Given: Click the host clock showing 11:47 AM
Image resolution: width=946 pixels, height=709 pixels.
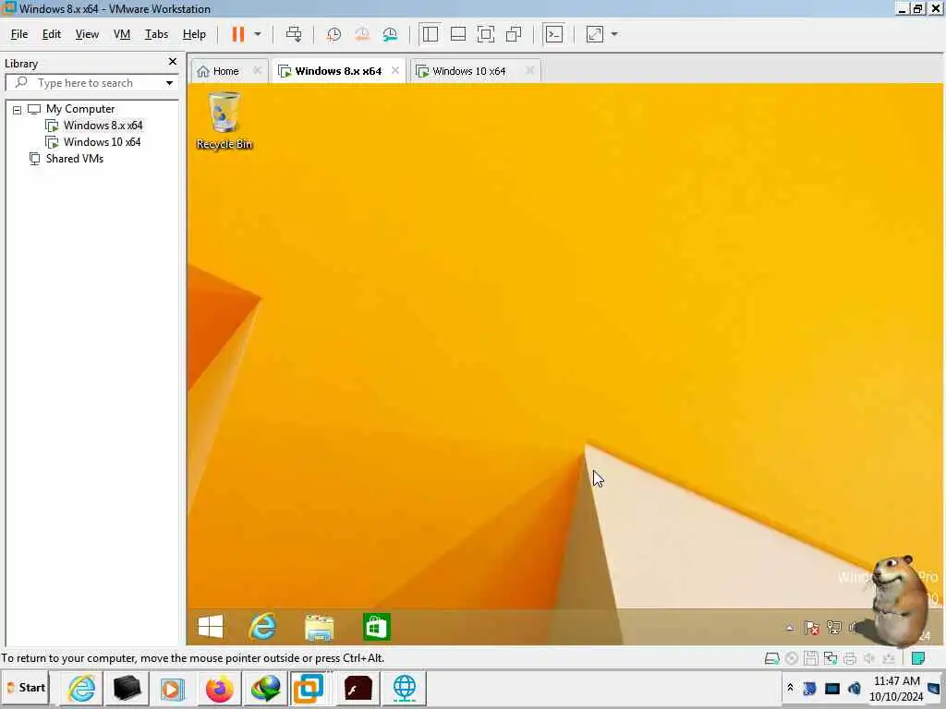Looking at the screenshot, I should pos(896,689).
